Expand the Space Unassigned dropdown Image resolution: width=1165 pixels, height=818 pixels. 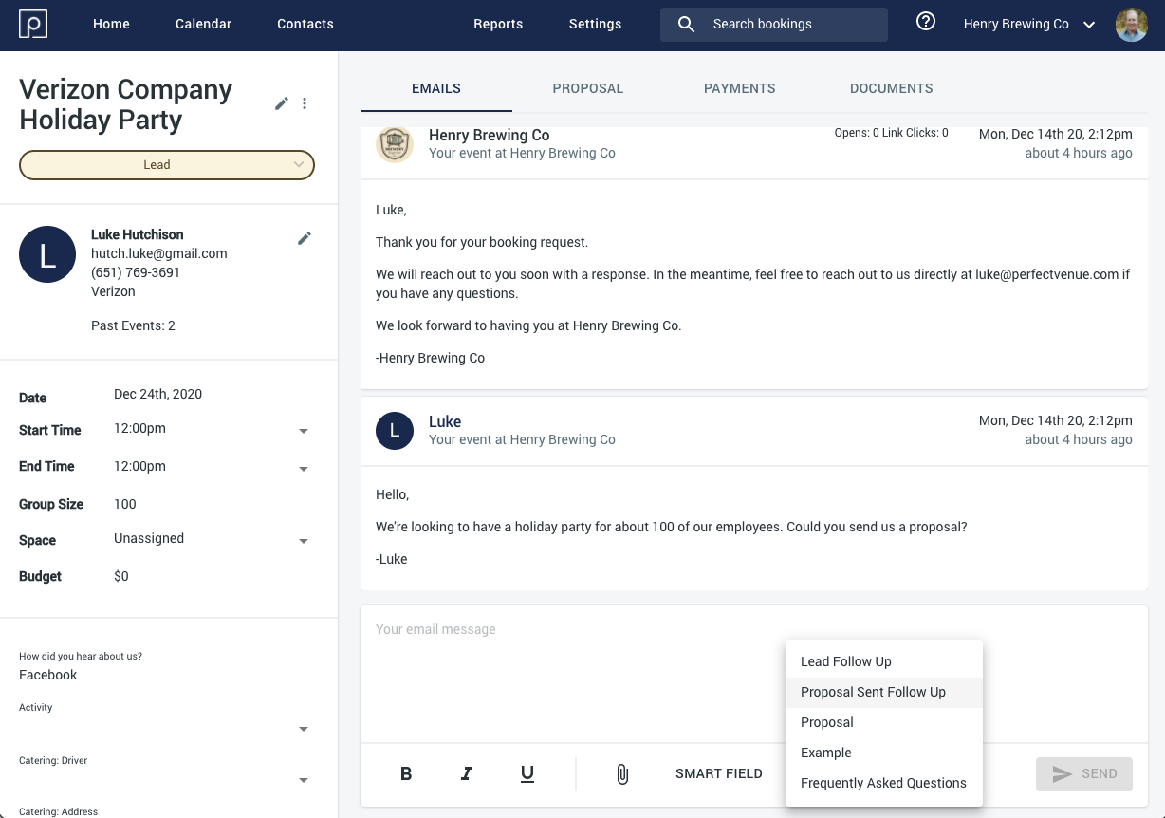pyautogui.click(x=304, y=541)
